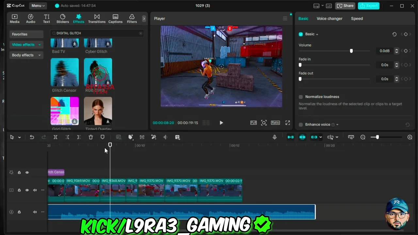Play the preview video
Screen dimensions: 418x235
click(221, 123)
